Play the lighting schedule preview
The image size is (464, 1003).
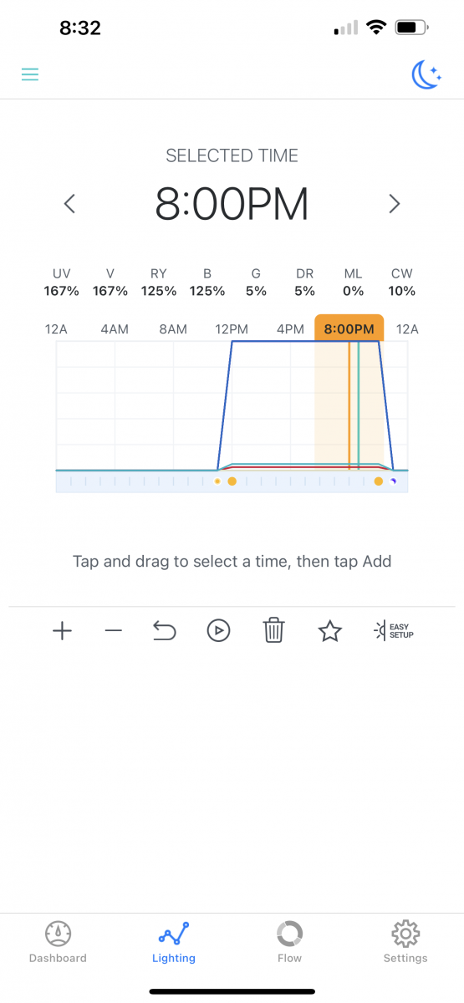point(218,631)
